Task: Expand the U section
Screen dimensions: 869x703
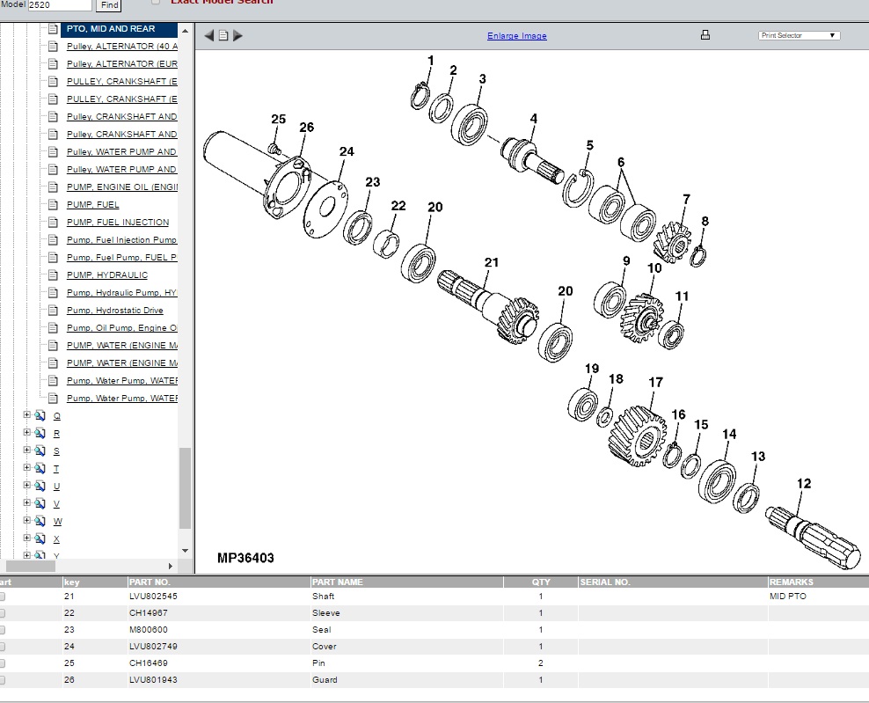Action: [26, 485]
